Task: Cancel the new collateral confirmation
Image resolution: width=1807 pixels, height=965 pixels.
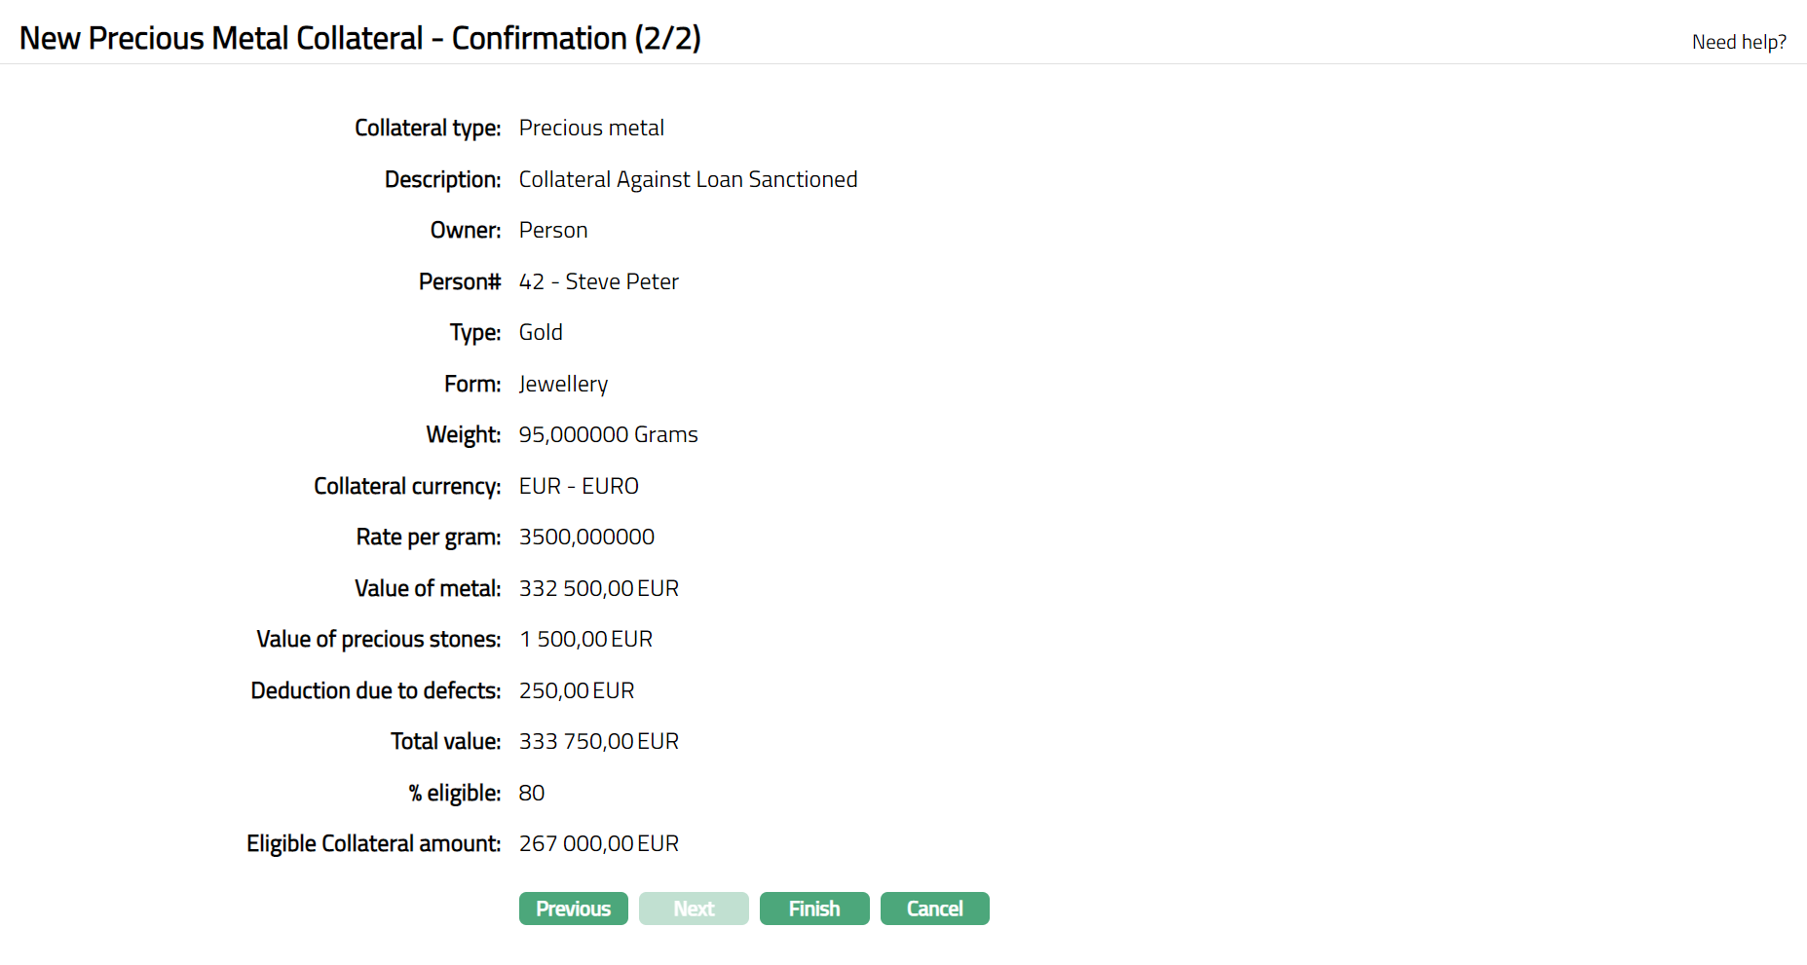Action: click(x=934, y=909)
